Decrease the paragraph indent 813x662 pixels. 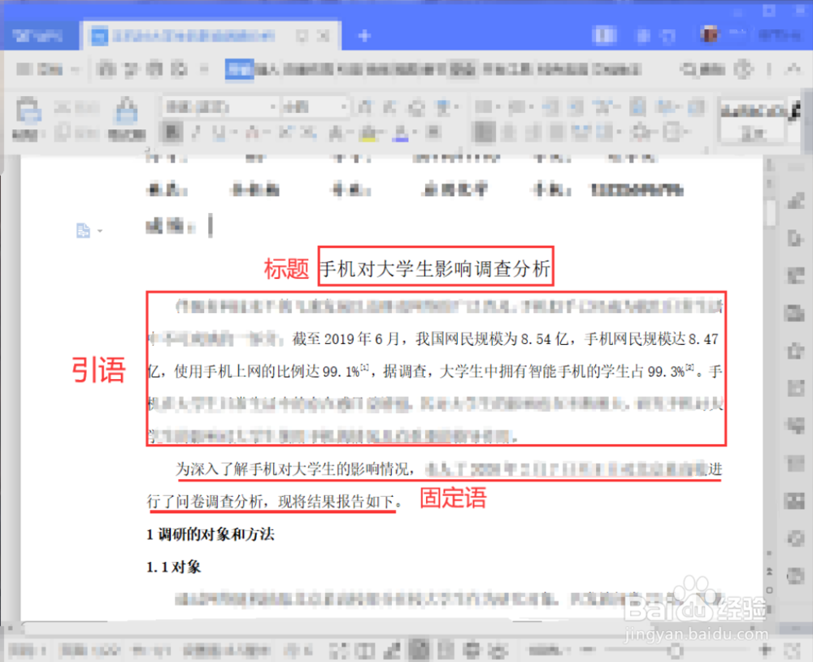pyautogui.click(x=551, y=107)
